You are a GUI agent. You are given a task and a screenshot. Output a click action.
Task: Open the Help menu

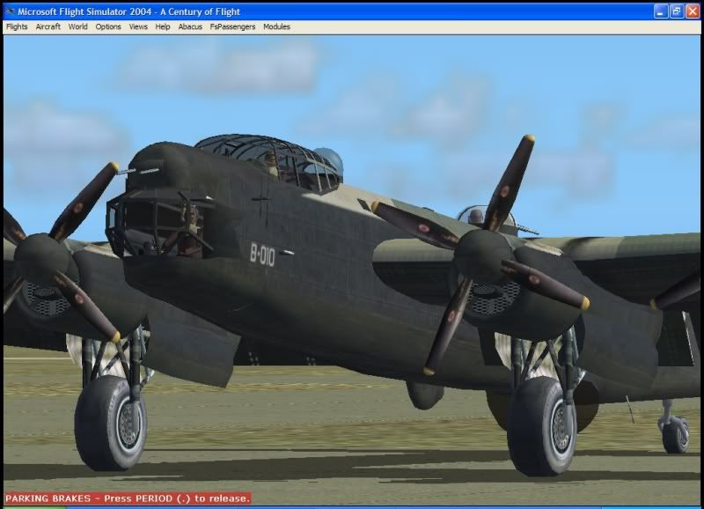point(163,27)
